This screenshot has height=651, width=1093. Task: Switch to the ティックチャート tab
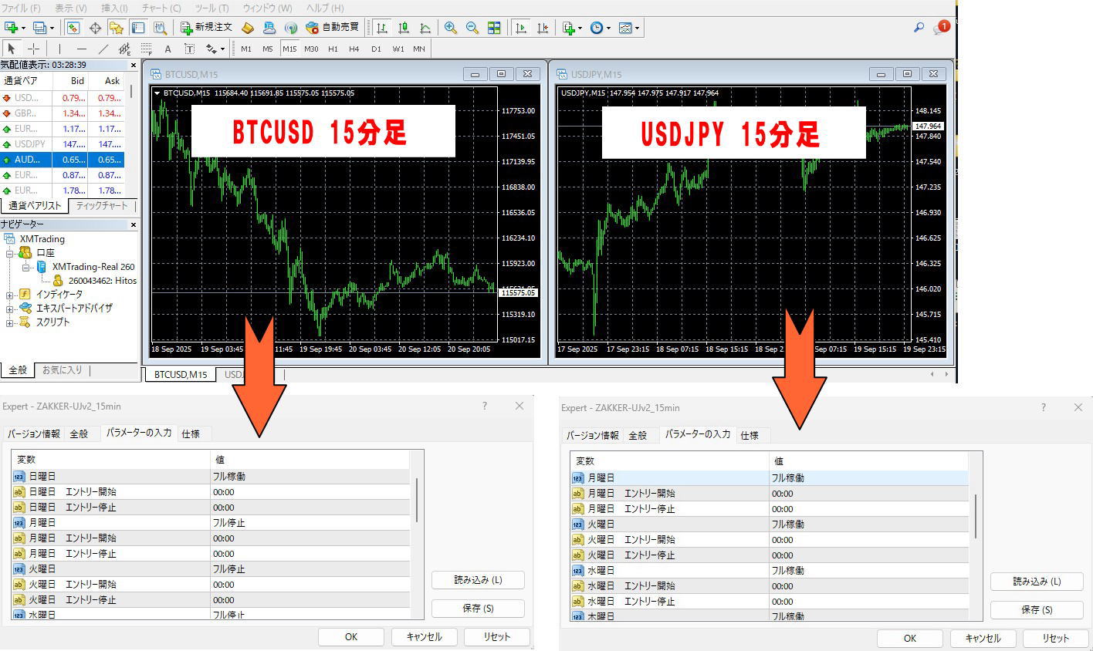click(102, 206)
